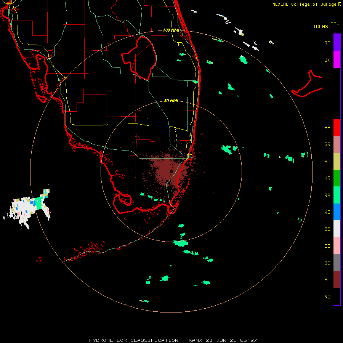The height and width of the screenshot is (343, 343).
Task: Click the DS white legend swatch
Action: [x=337, y=229]
